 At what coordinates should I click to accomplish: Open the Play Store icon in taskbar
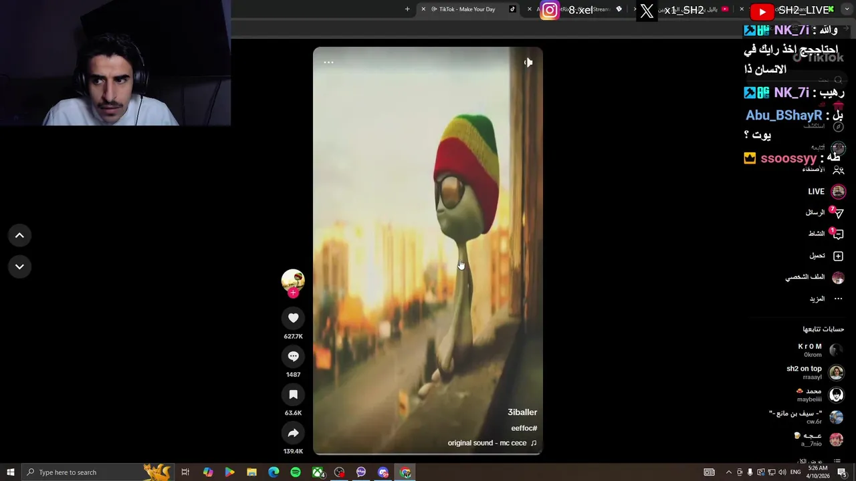coord(229,472)
